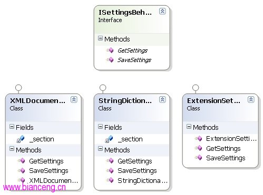Click the _section field icon in StringDiction... class

(x=109, y=139)
